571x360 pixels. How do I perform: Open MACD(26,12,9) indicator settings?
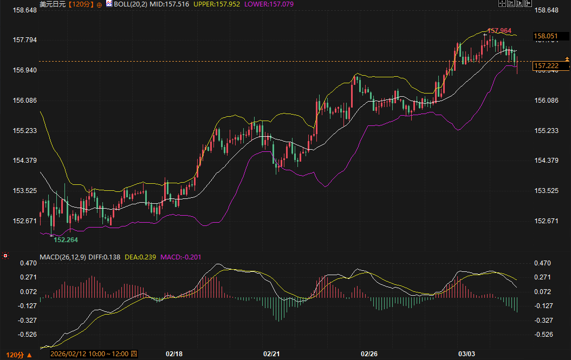(62, 256)
